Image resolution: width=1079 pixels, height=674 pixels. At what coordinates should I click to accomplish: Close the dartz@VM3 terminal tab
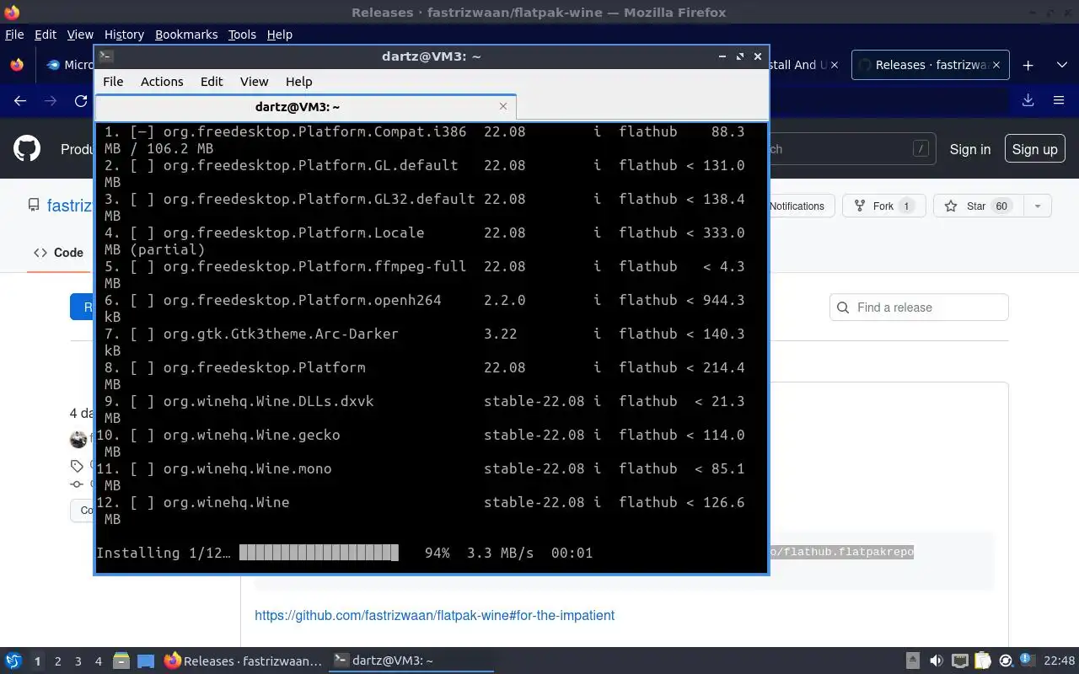[x=503, y=106]
